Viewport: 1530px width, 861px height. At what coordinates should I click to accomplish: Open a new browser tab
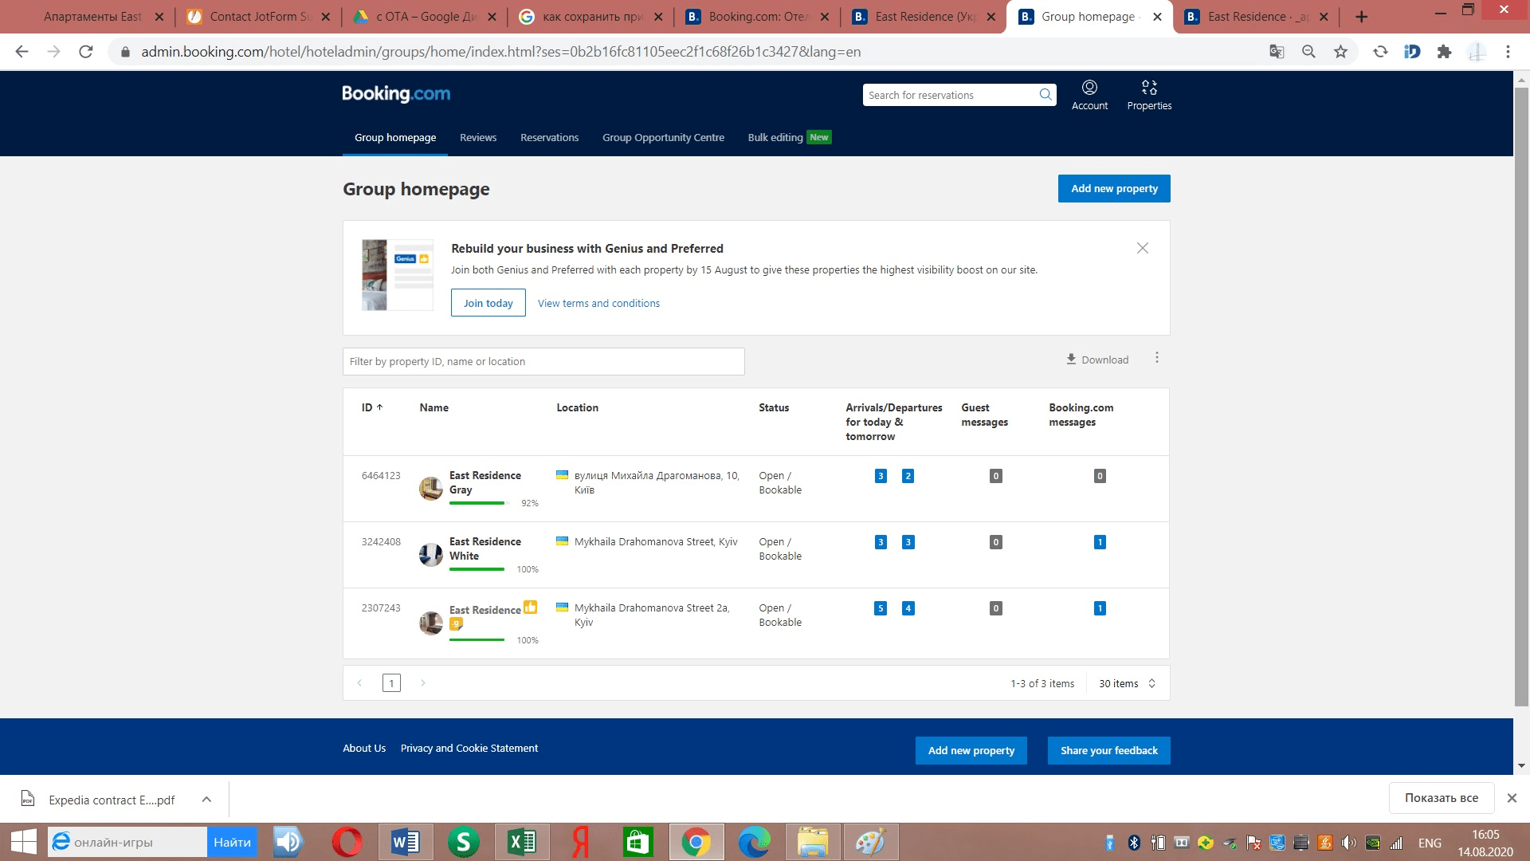click(x=1361, y=17)
